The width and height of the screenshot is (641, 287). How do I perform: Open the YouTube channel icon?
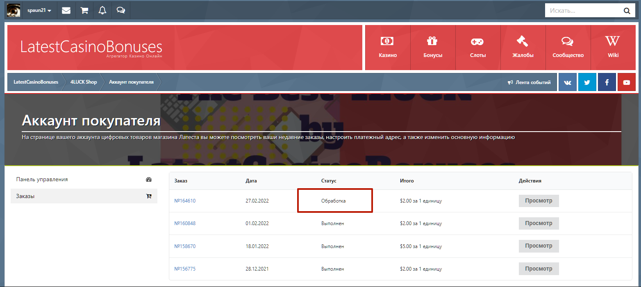627,82
